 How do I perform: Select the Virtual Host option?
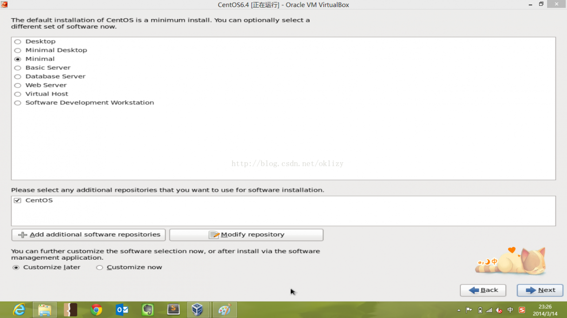pyautogui.click(x=18, y=94)
